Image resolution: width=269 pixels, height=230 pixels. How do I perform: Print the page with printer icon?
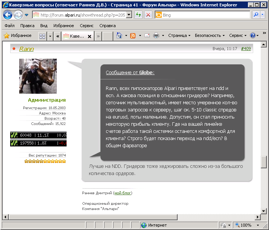156,35
